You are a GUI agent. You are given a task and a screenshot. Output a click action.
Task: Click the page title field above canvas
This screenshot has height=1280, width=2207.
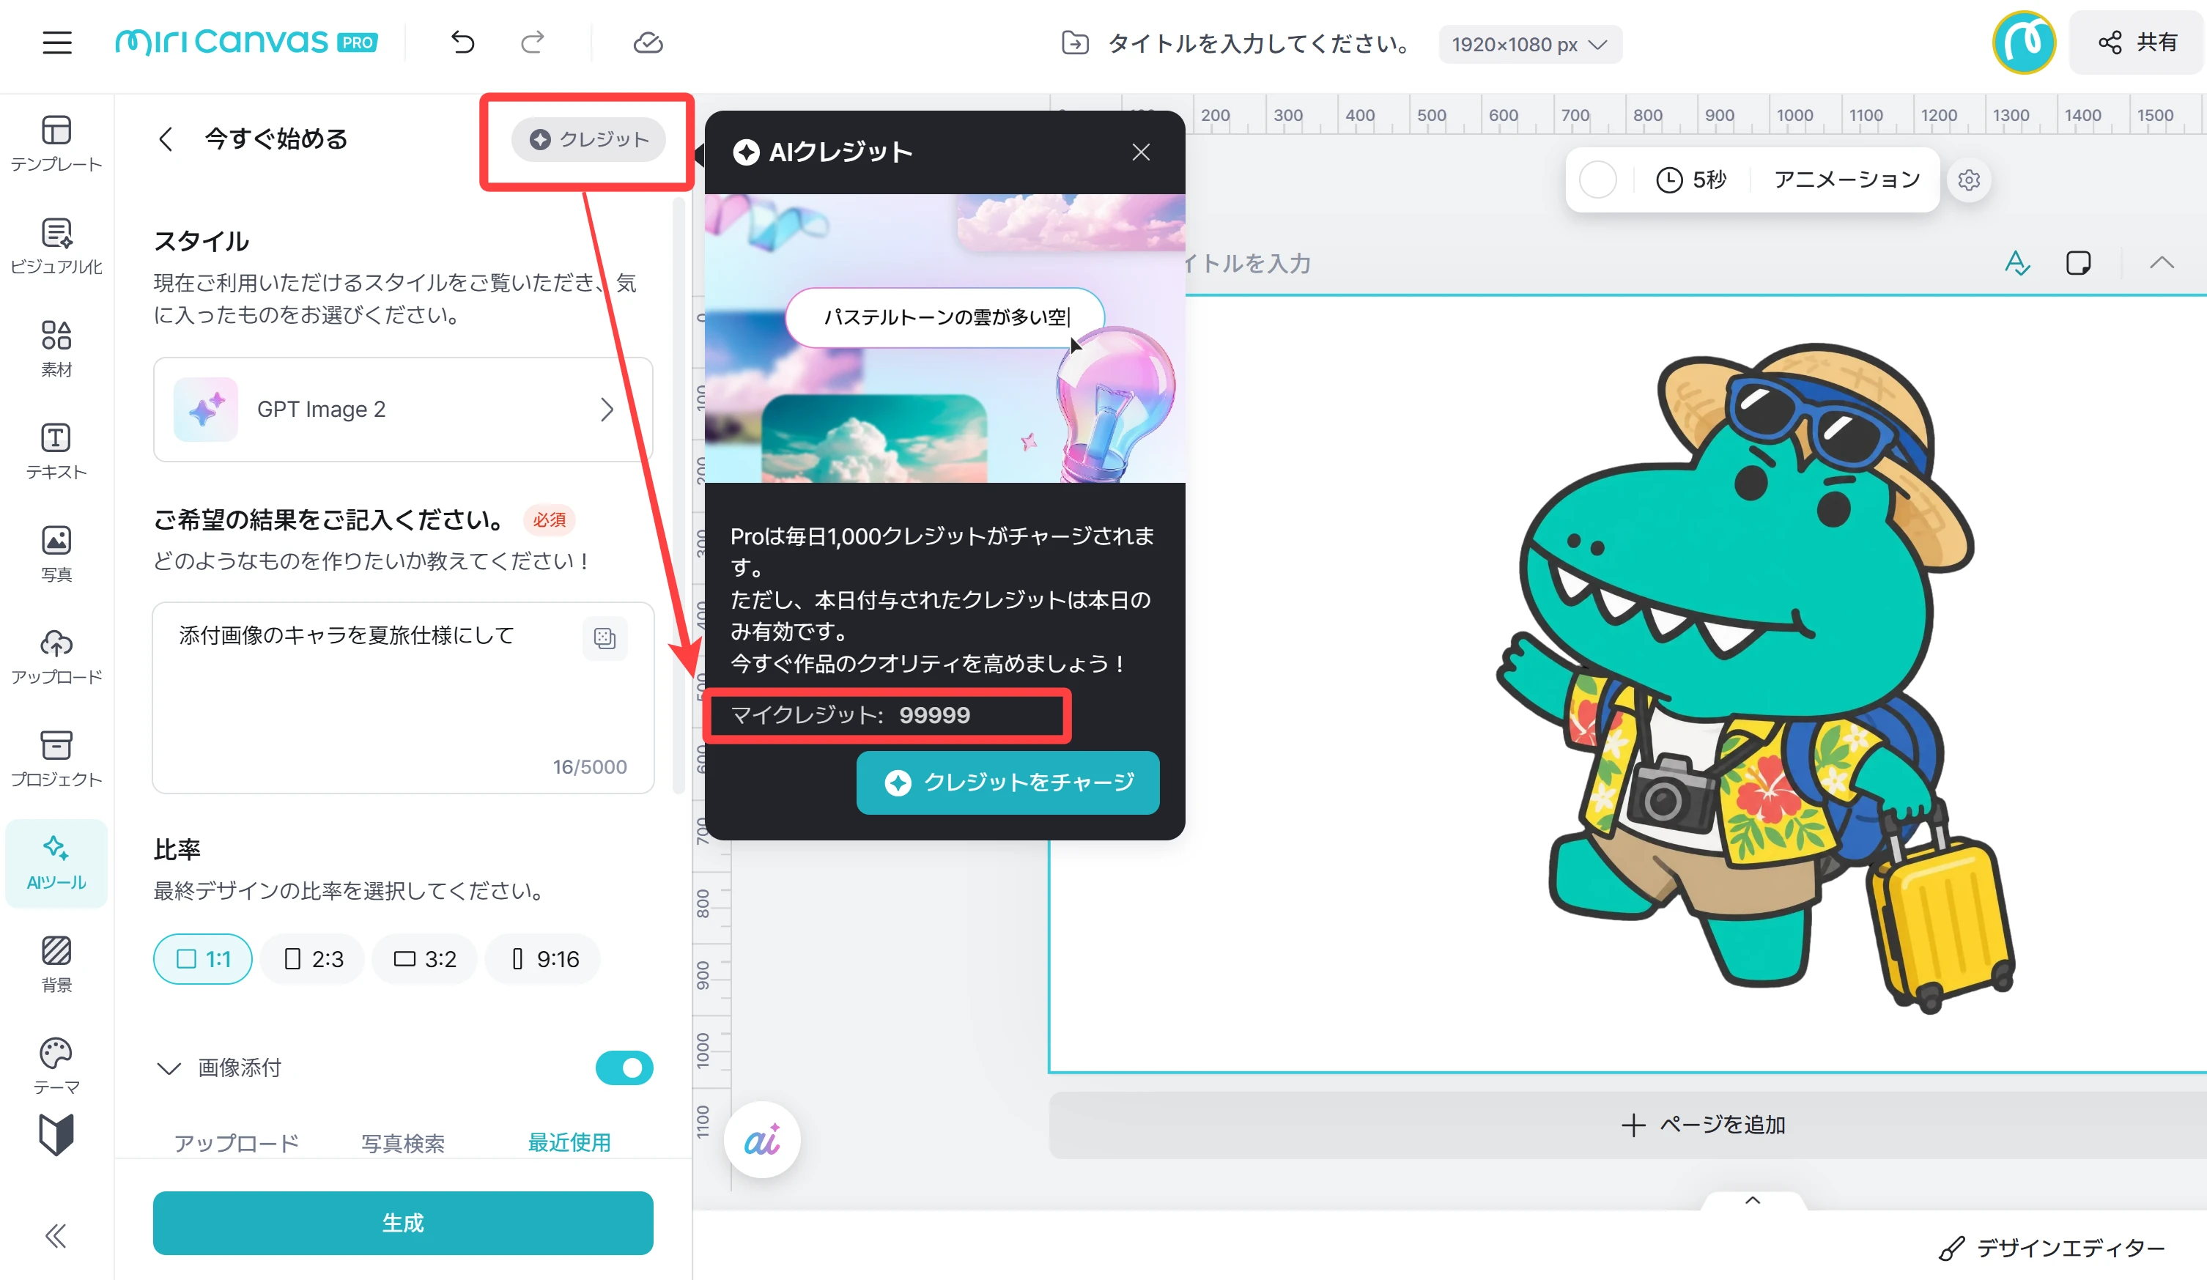point(1248,264)
